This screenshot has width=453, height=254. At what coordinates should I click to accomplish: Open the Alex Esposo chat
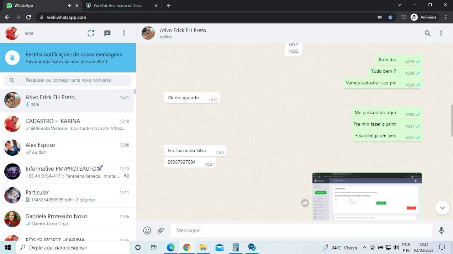(x=67, y=148)
